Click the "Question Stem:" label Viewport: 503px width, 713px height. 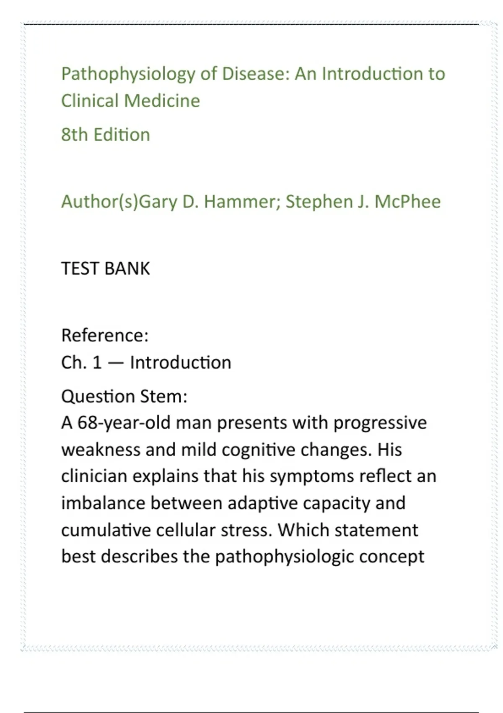[x=124, y=396]
